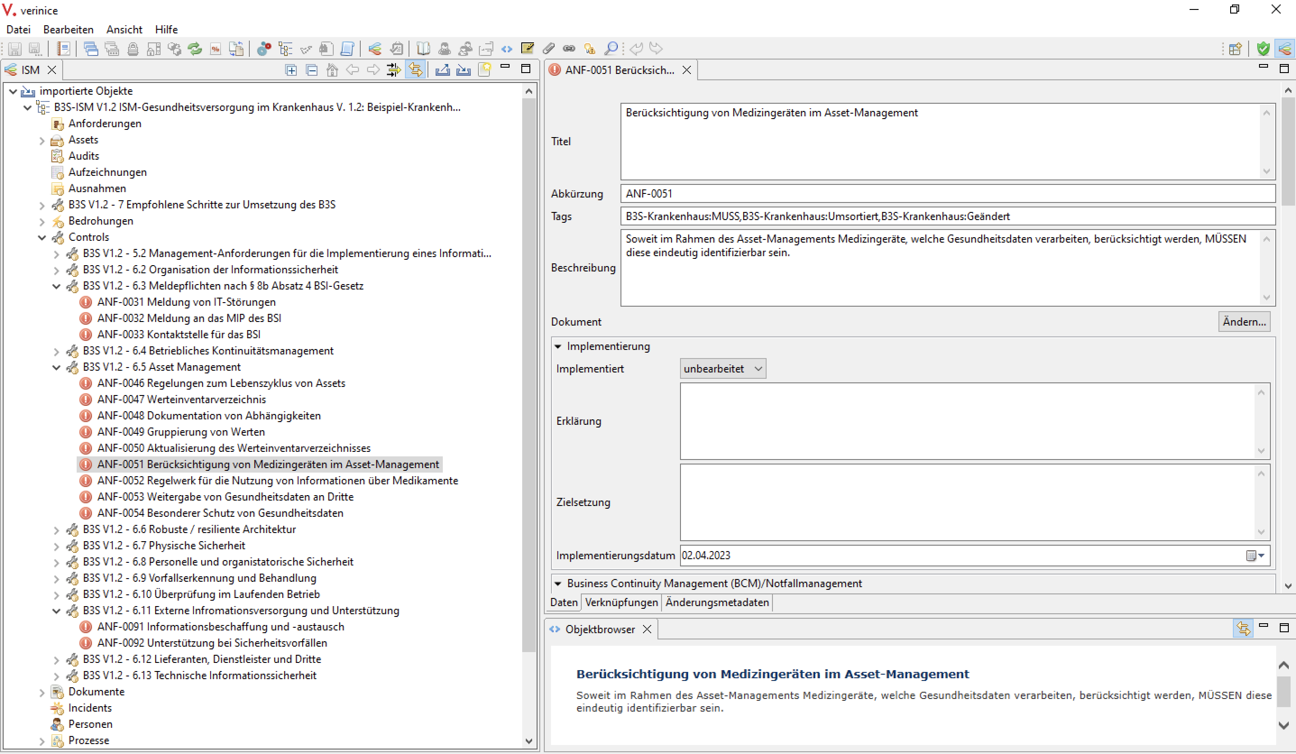
Task: Toggle link-with-editor in Objektbrowser panel
Action: pos(1243,629)
